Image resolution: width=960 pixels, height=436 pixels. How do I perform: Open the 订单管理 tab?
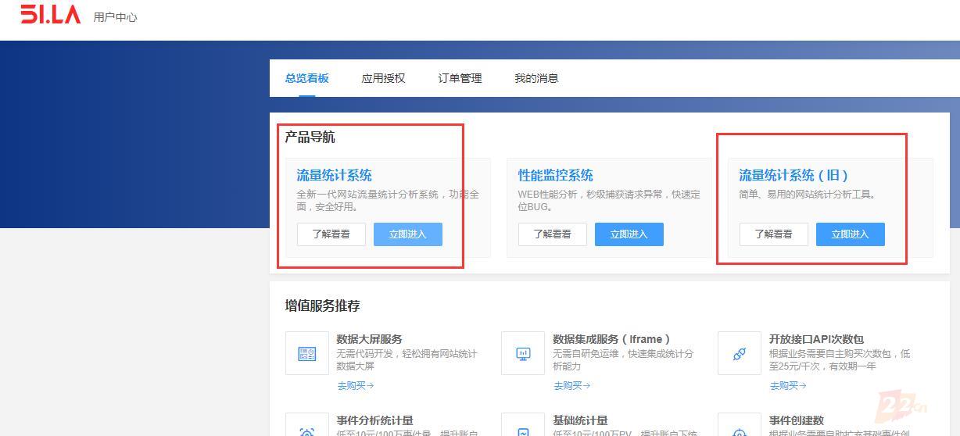460,78
